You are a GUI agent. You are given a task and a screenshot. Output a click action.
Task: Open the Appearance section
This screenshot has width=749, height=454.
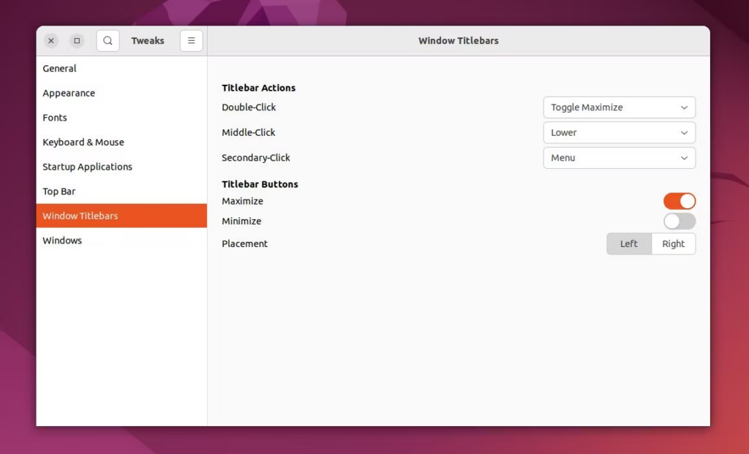coord(122,93)
